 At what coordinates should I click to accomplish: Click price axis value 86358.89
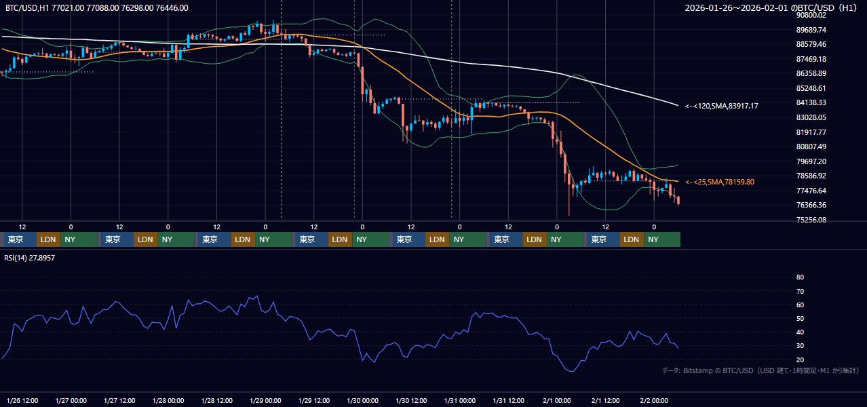811,73
